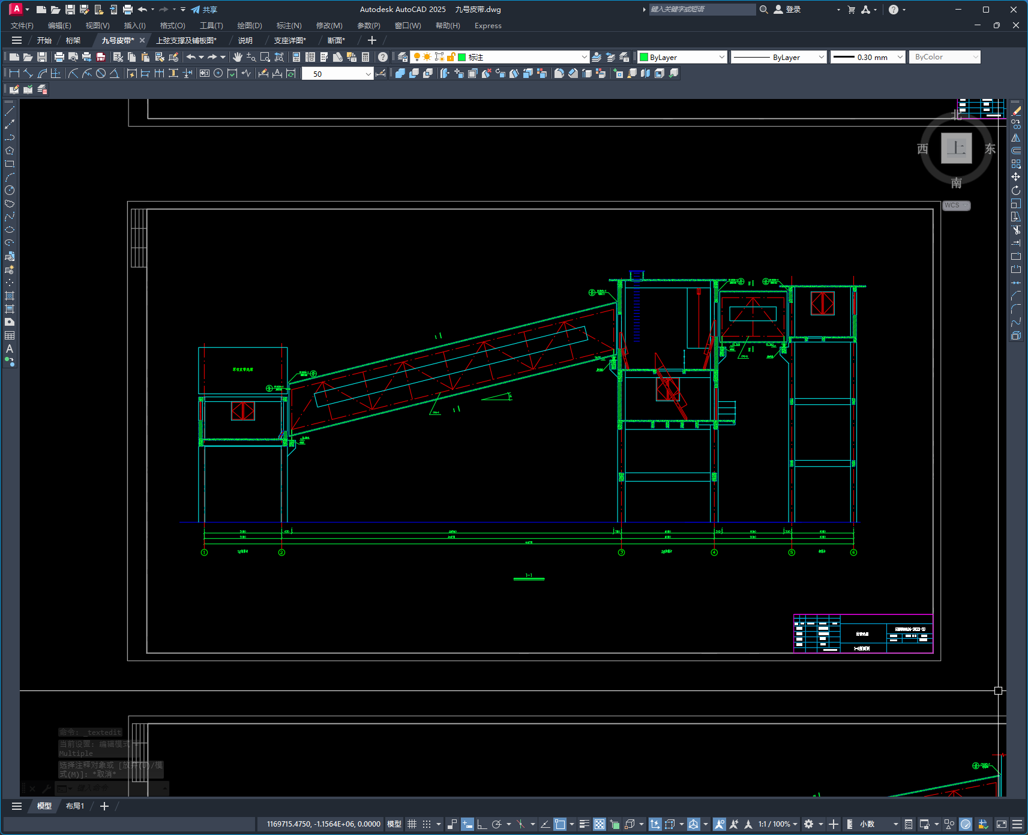Click the Center Mark dimension tool
Screen dimensions: 1028x835
(x=218, y=73)
